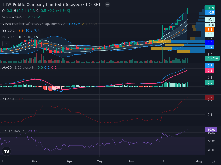Click the green 10.5 last price label

tap(210, 8)
